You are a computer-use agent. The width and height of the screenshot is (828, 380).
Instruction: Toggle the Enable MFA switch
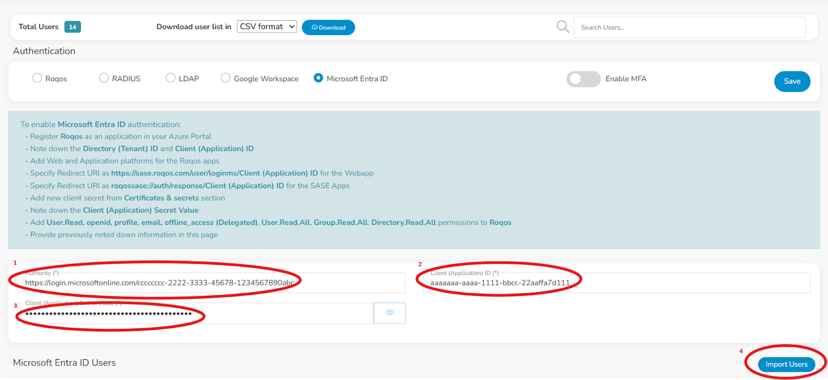(x=583, y=79)
